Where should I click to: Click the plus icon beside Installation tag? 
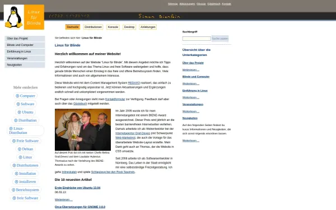pyautogui.click(x=16, y=174)
